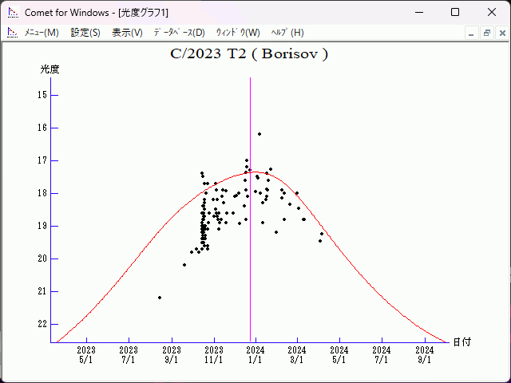Click the magnitude 19 axis label
511x383 pixels.
click(42, 226)
